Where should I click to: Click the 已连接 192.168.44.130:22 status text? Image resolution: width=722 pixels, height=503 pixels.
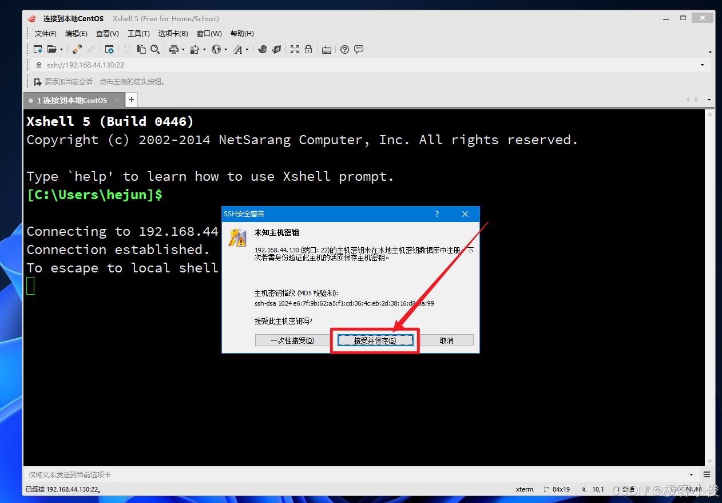coord(64,489)
